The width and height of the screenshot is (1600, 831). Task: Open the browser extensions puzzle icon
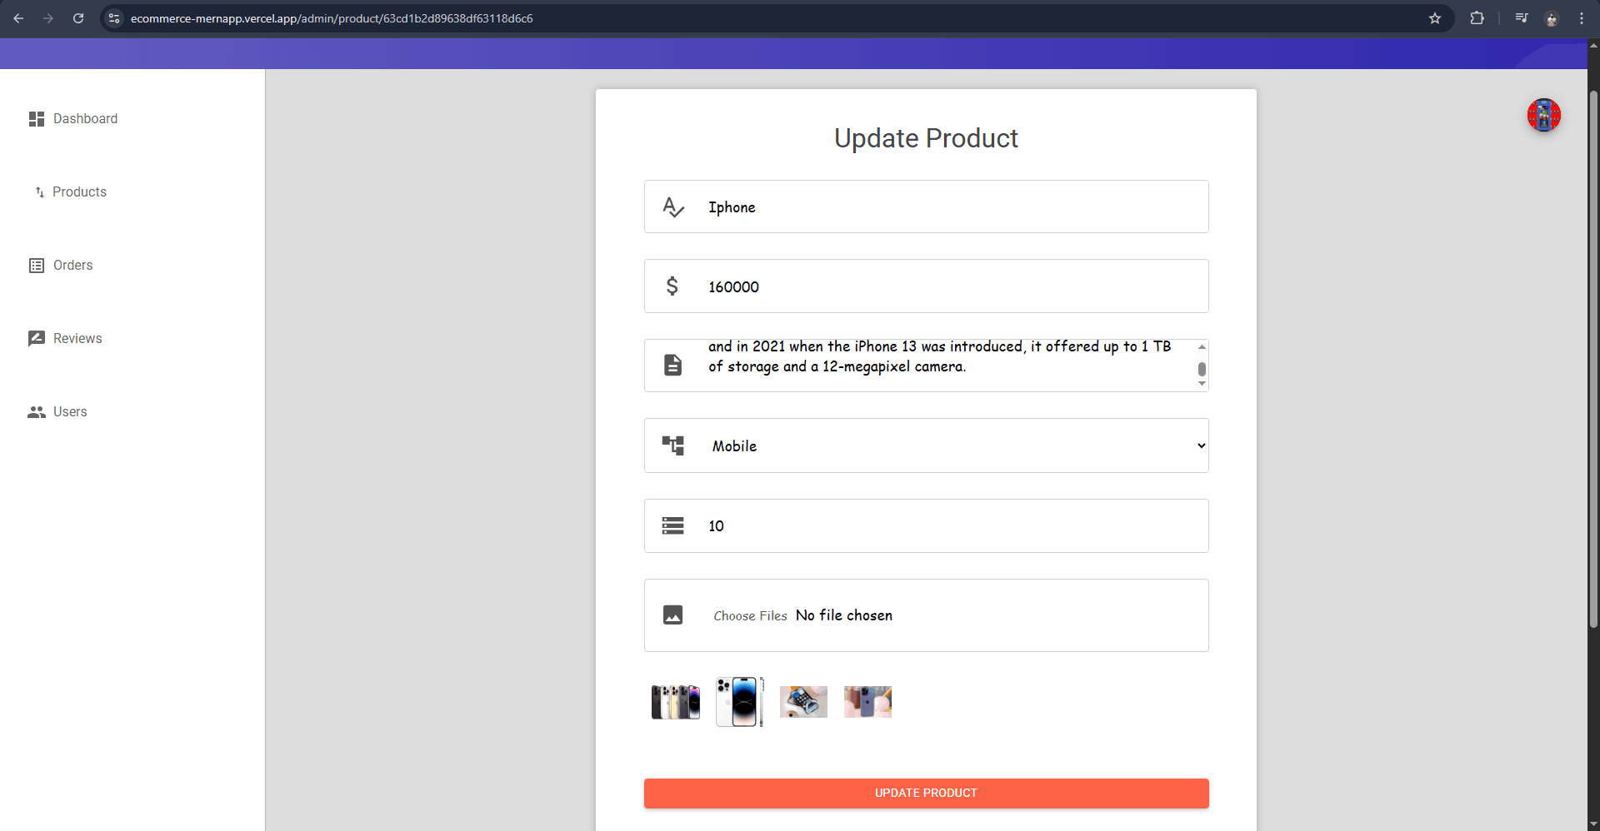pyautogui.click(x=1477, y=18)
